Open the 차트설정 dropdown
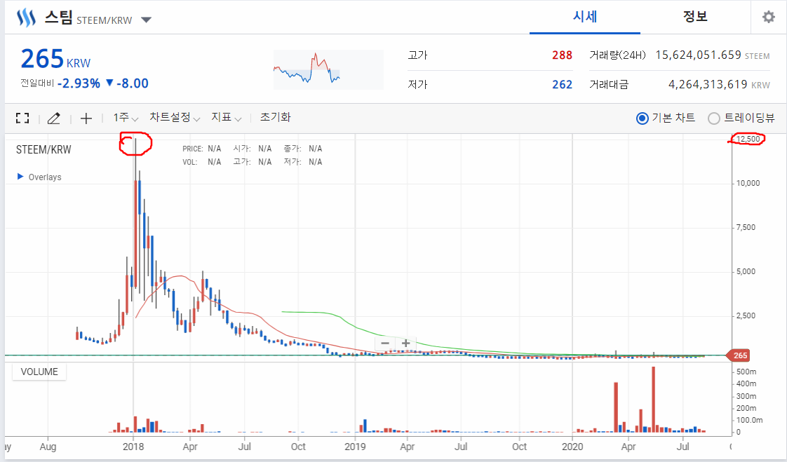 coord(175,118)
